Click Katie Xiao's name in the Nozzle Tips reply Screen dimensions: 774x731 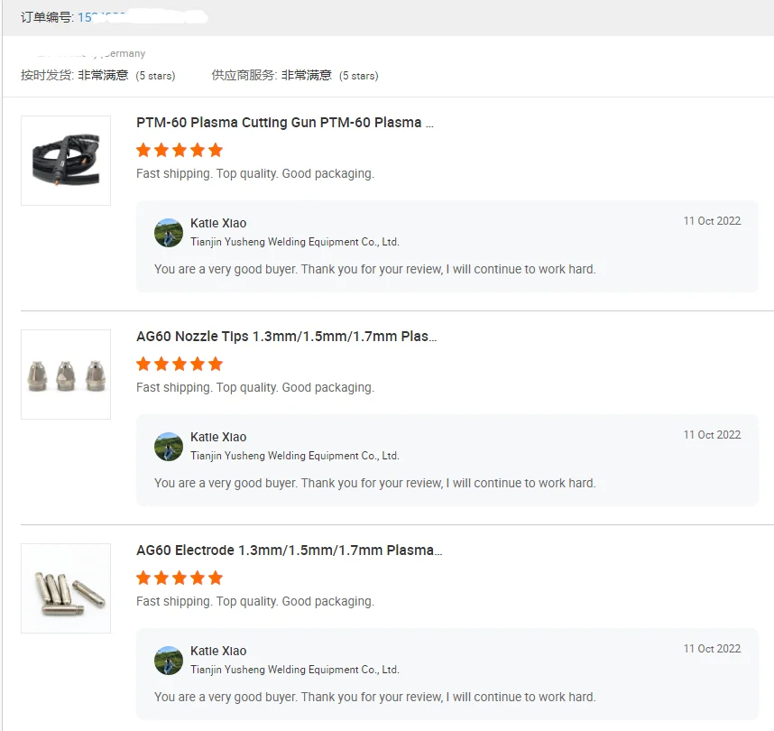(x=218, y=438)
